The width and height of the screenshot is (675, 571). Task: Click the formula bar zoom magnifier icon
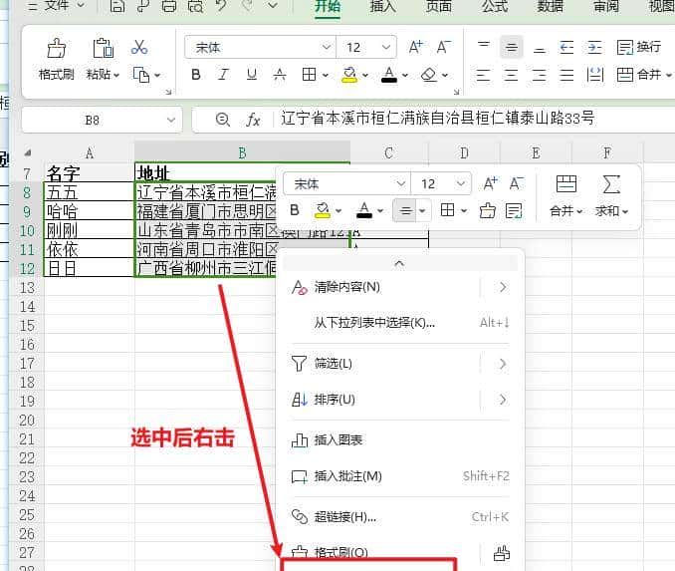point(223,119)
